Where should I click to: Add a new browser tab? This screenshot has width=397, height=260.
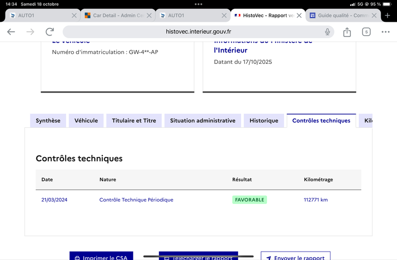tap(388, 15)
